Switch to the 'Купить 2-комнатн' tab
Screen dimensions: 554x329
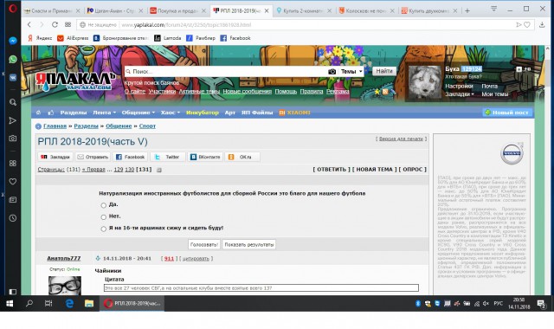tap(304, 11)
